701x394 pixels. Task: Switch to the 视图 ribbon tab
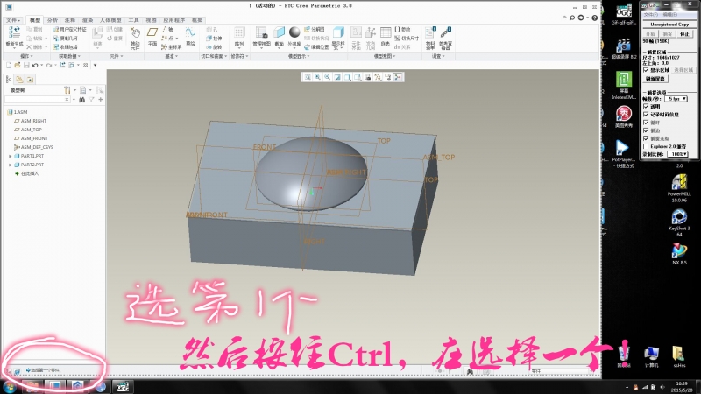click(x=151, y=20)
